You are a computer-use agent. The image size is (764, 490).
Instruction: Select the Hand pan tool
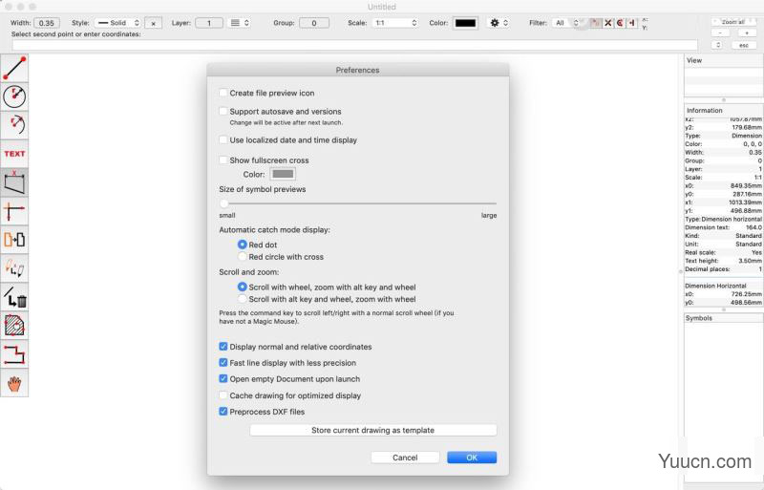coord(14,383)
